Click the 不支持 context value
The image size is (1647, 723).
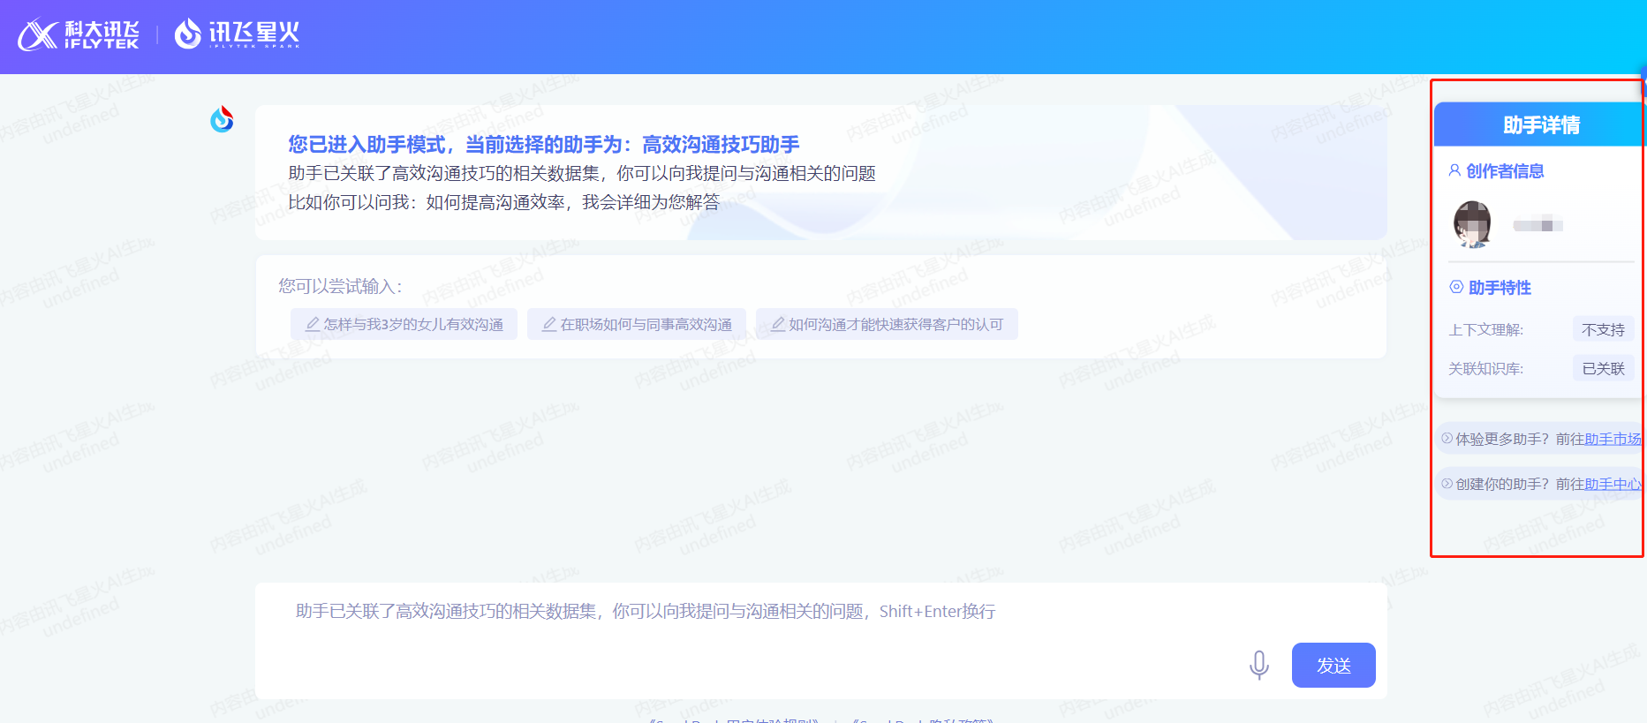pyautogui.click(x=1603, y=329)
